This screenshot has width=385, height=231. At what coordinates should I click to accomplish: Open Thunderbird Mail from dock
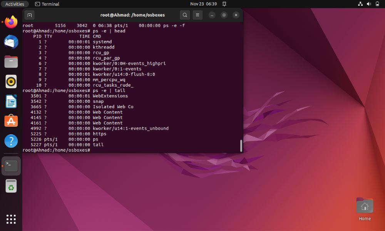pos(11,42)
